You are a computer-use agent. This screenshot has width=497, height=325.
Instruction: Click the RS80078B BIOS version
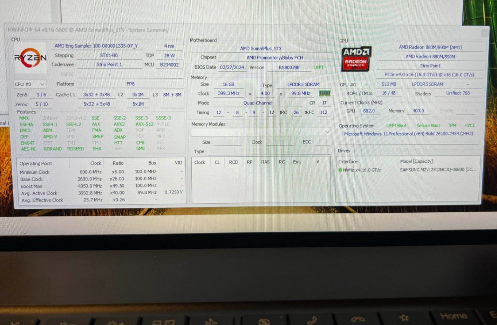coord(289,68)
